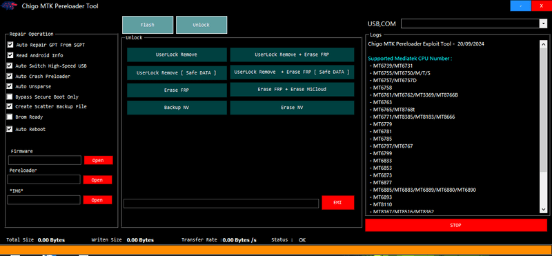552x256 pixels.
Task: Uncheck the Auto Reboot option
Action: 10,129
